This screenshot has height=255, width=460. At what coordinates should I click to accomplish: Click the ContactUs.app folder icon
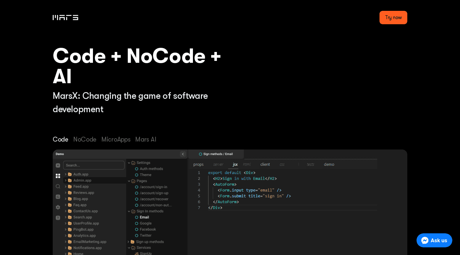[70, 211]
